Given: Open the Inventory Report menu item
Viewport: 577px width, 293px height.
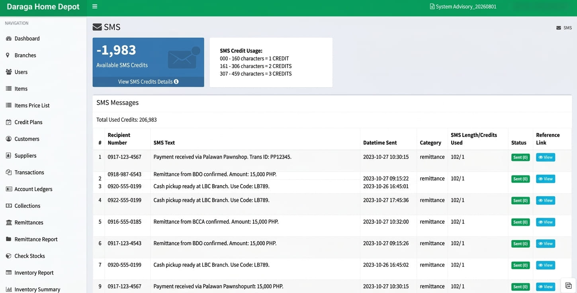Looking at the screenshot, I should click(x=34, y=273).
